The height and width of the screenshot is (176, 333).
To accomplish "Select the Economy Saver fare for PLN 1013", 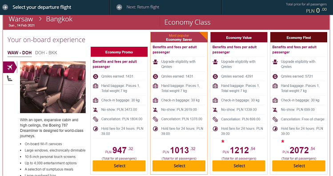I will click(x=179, y=166).
